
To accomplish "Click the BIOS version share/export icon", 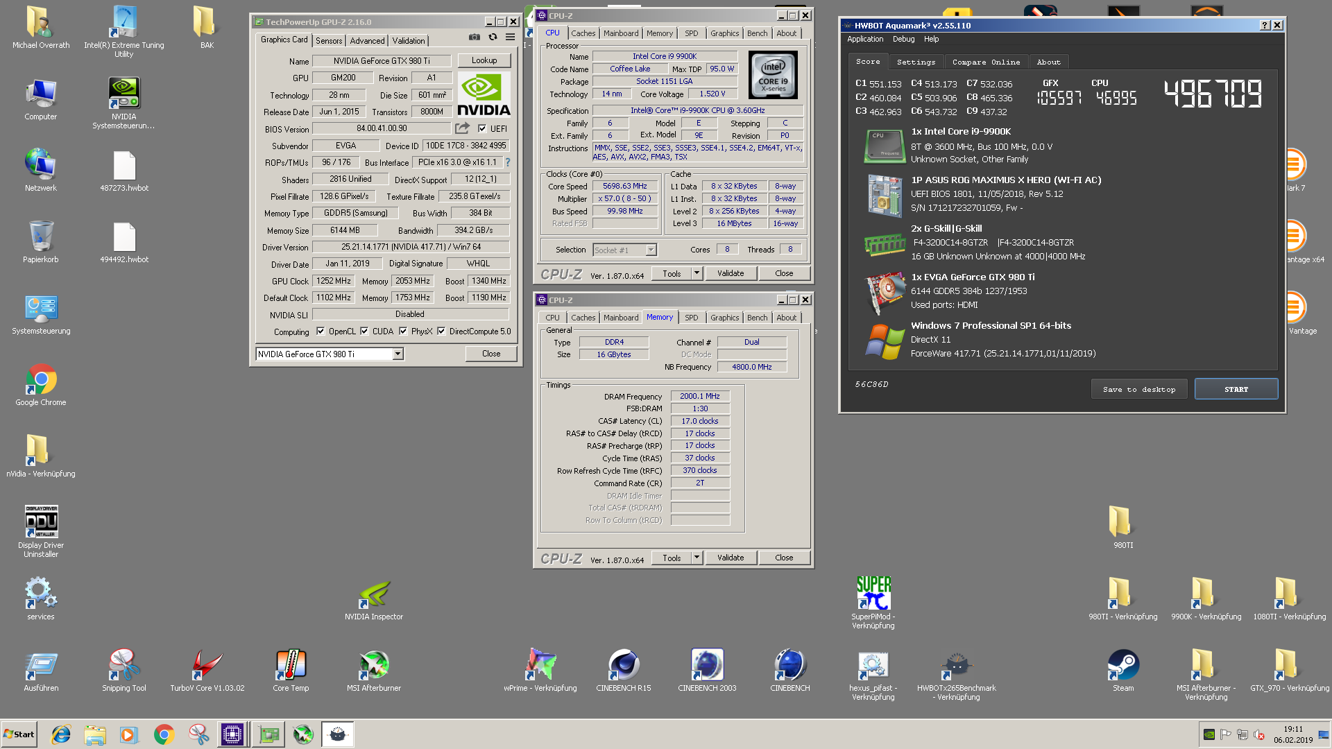I will click(x=462, y=128).
